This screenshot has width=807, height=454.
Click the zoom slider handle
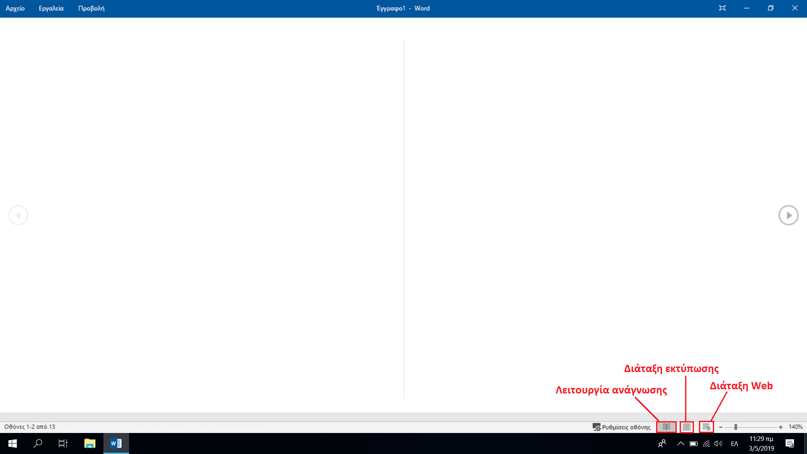(736, 427)
